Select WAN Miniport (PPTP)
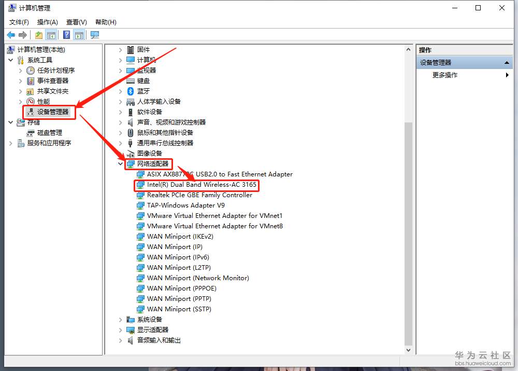Image resolution: width=518 pixels, height=371 pixels. [x=179, y=298]
